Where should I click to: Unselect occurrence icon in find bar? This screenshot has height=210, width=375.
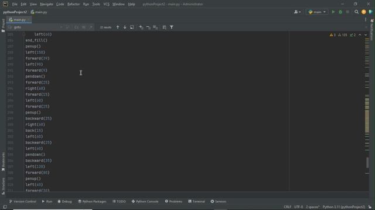click(x=148, y=27)
